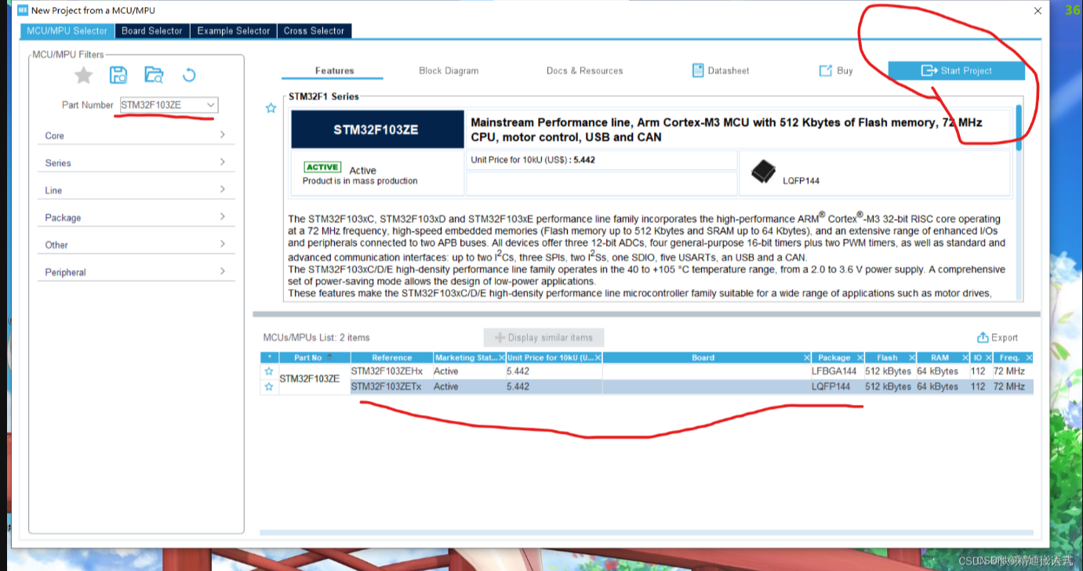The image size is (1083, 571).
Task: Expand the Core filter section
Action: tap(136, 136)
